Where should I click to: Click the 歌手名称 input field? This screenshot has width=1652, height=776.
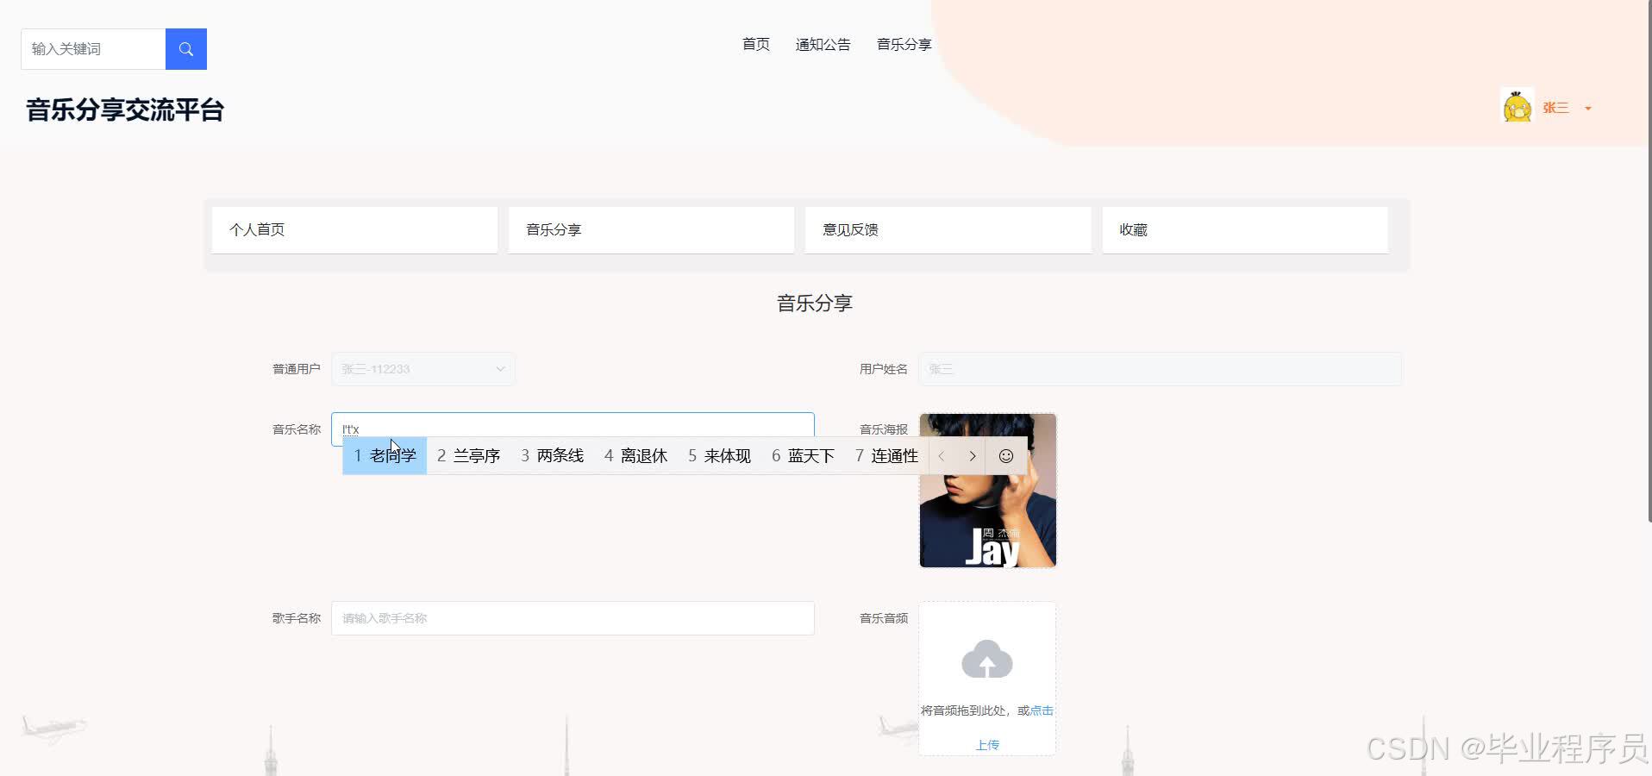(573, 618)
